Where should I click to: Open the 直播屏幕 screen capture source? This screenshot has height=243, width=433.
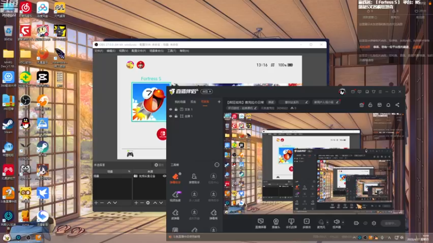(x=260, y=224)
